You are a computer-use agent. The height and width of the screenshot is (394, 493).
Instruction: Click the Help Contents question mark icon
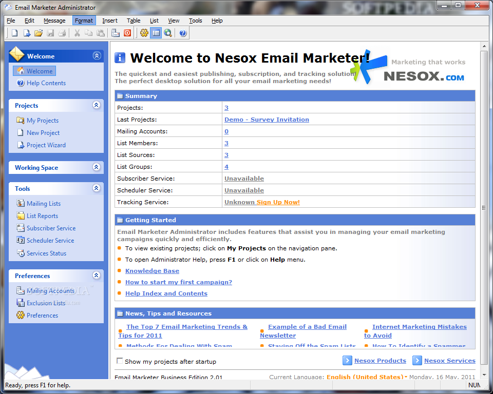tap(21, 83)
